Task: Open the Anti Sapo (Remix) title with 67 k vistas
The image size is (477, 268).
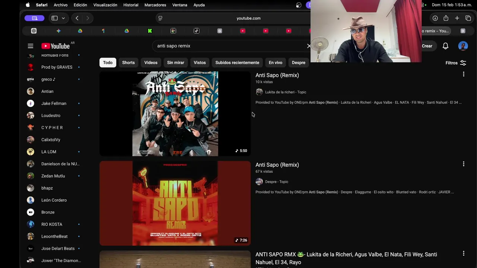Action: [277, 165]
